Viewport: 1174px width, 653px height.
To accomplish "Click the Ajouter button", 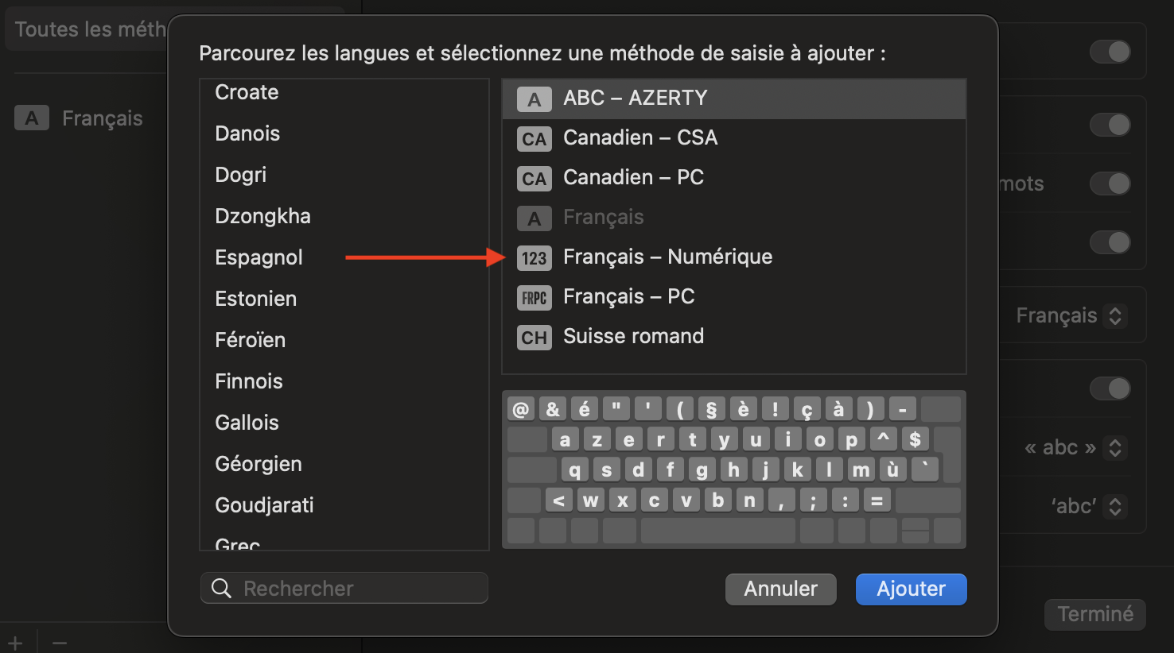I will (911, 589).
